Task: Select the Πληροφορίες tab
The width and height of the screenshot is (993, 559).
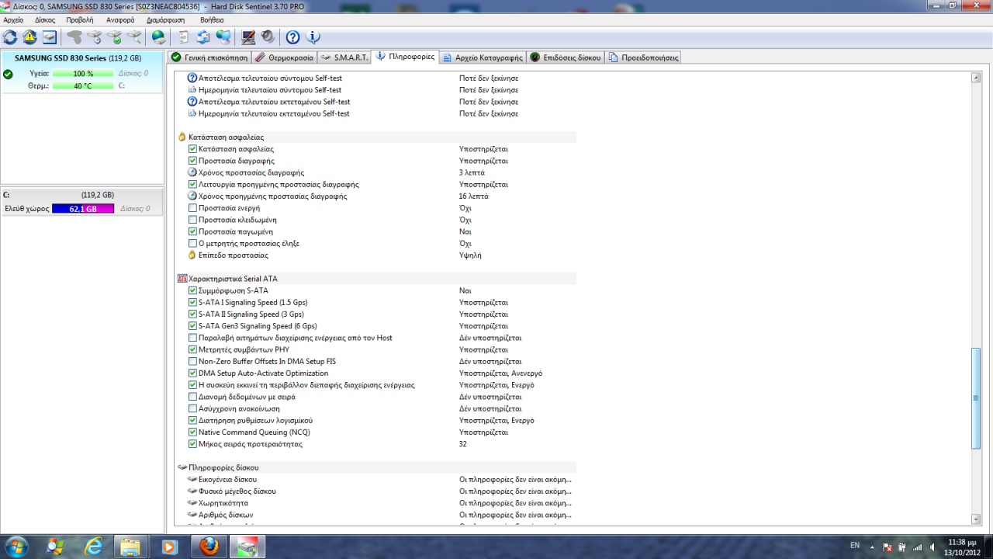Action: click(405, 57)
